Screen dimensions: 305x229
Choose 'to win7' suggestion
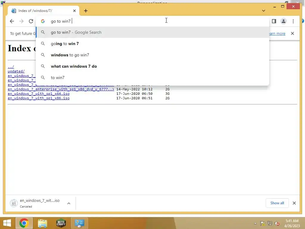click(x=153, y=78)
